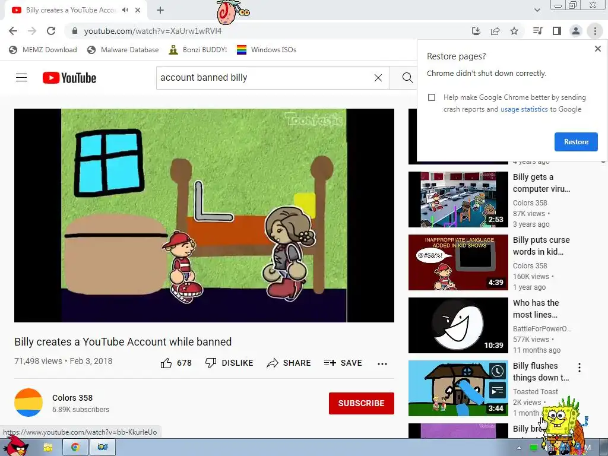
Task: Share this page via address bar icon
Action: pyautogui.click(x=495, y=31)
